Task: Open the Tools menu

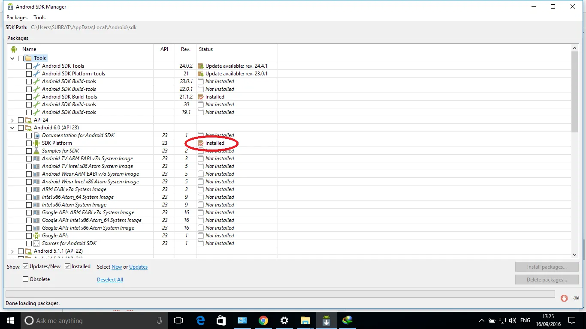Action: (39, 18)
